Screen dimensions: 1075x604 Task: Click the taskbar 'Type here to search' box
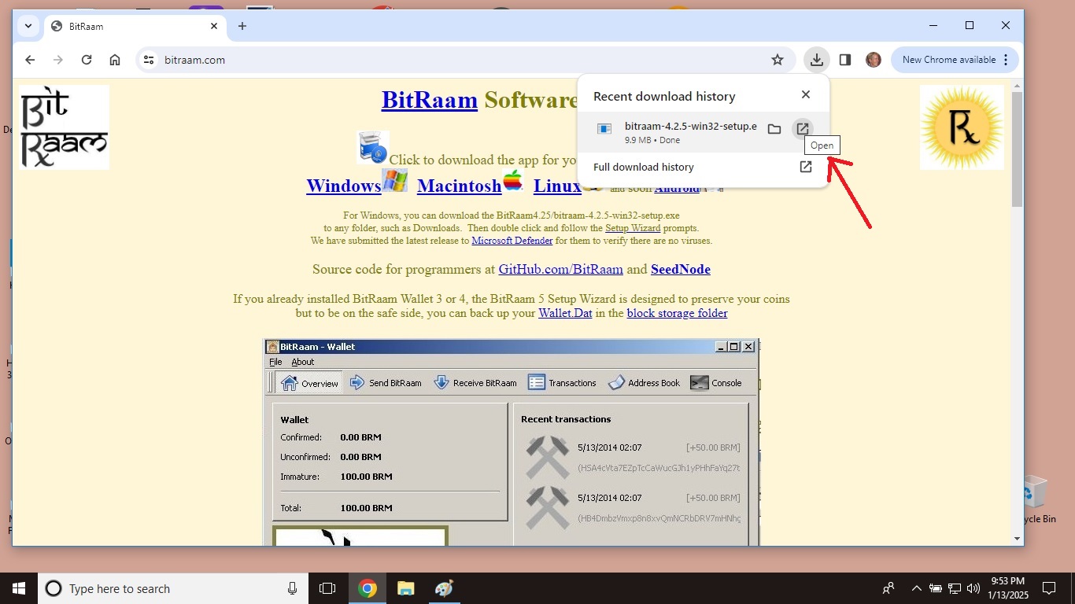click(x=174, y=588)
